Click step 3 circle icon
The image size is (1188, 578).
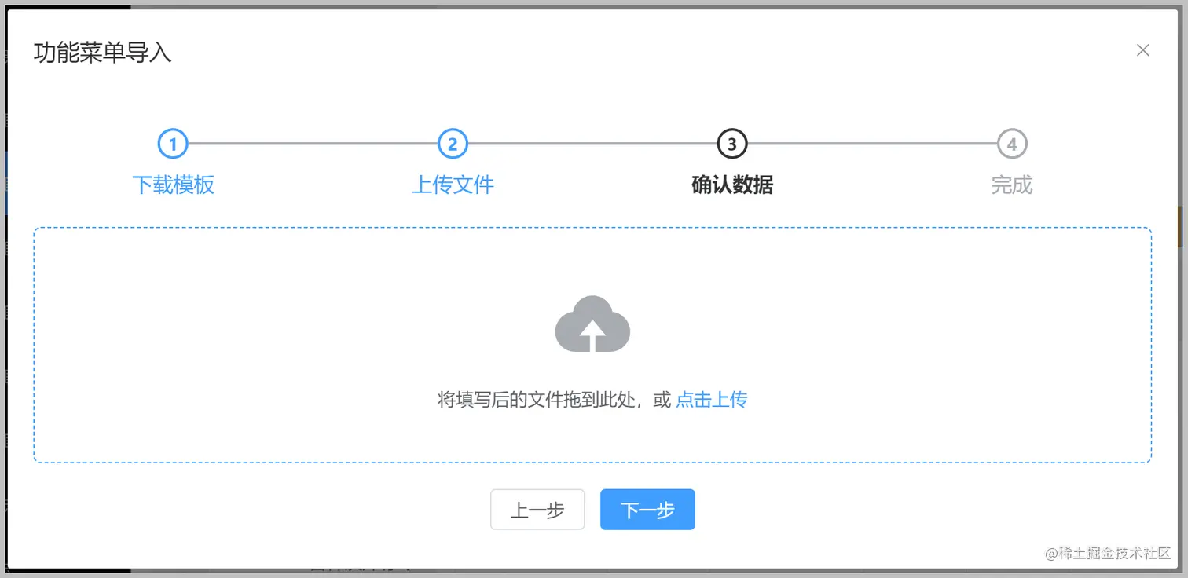(x=732, y=144)
